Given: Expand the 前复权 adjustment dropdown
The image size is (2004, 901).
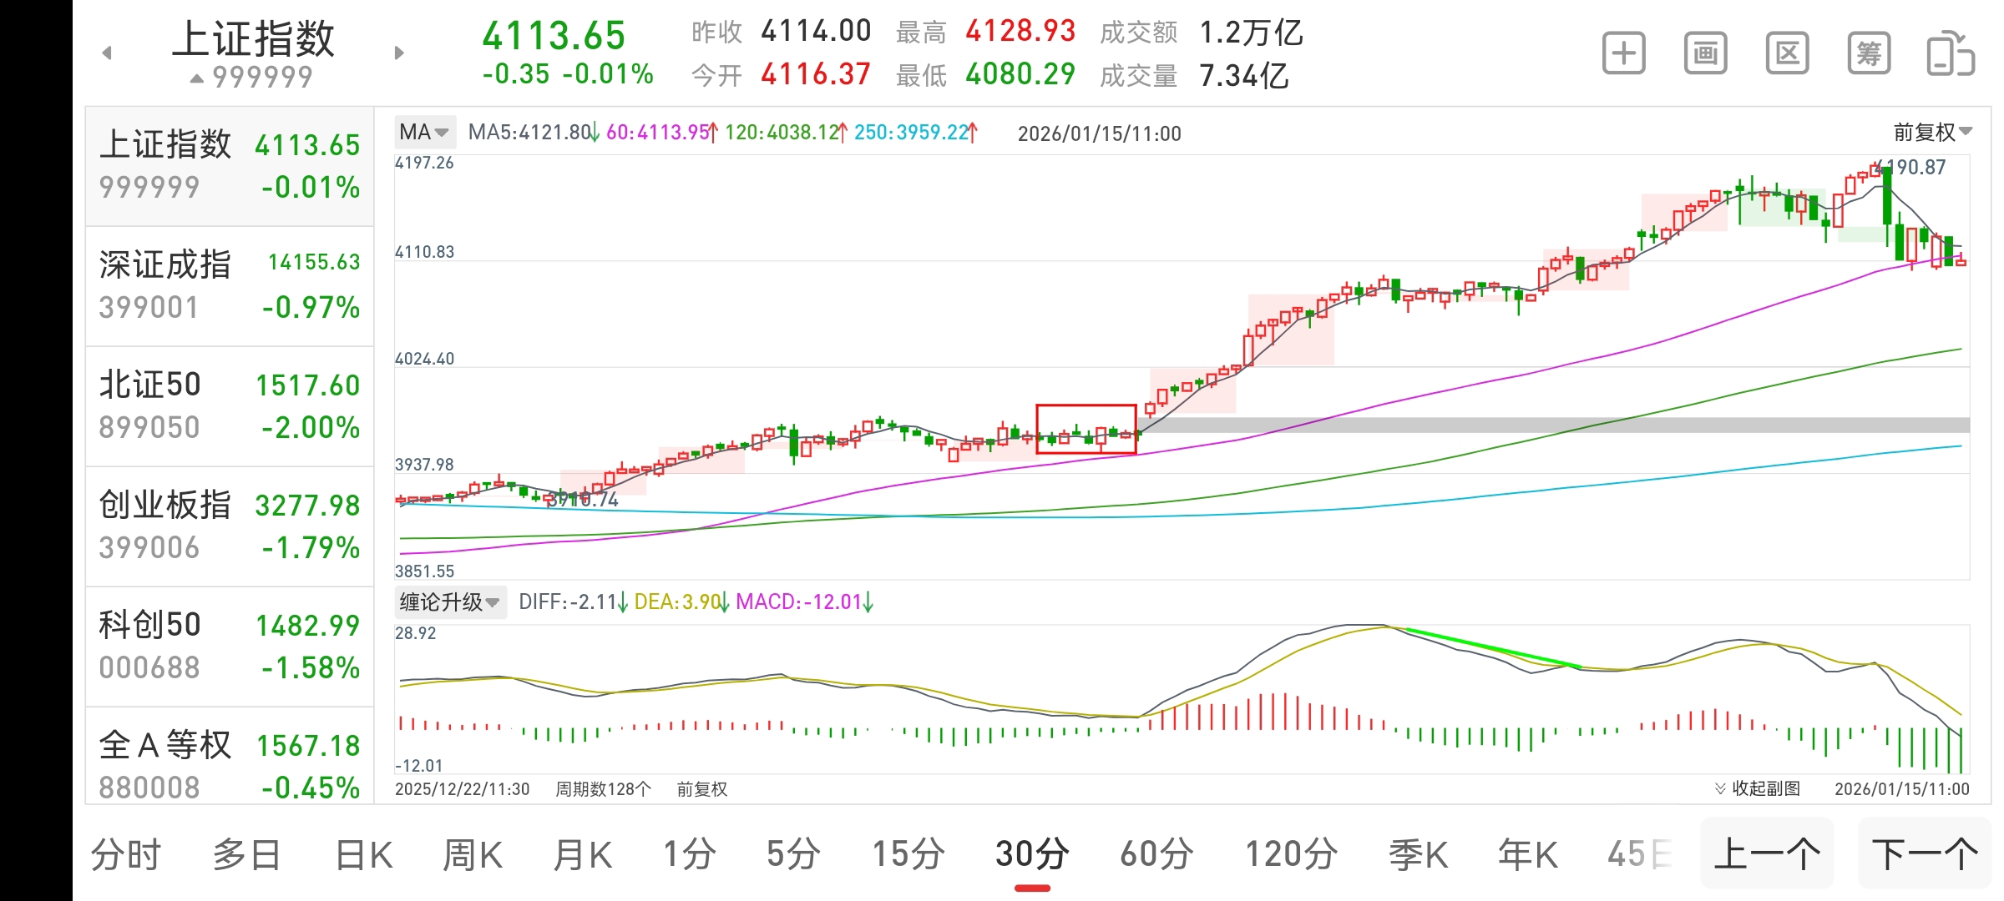Looking at the screenshot, I should 1931,132.
